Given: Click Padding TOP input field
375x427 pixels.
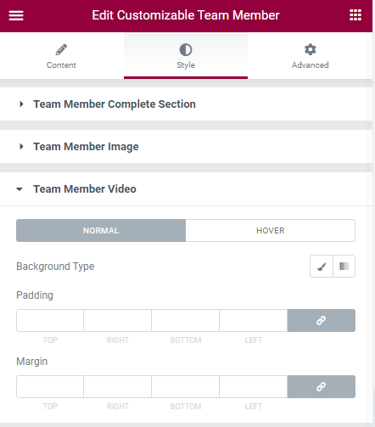Looking at the screenshot, I should [x=50, y=320].
